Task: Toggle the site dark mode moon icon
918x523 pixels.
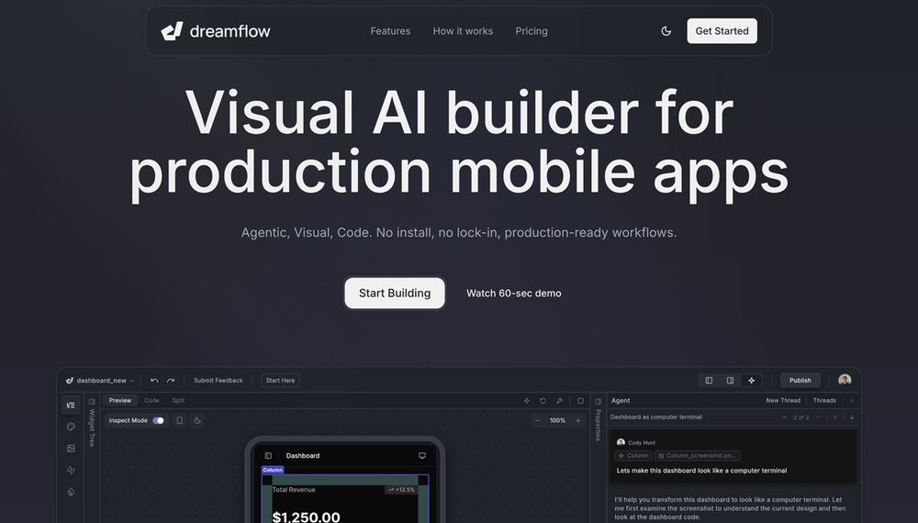Action: 666,31
